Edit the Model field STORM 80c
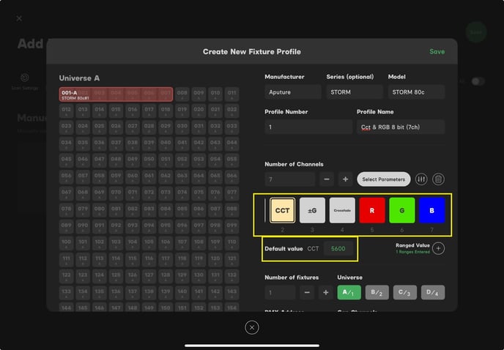The height and width of the screenshot is (350, 504). click(x=416, y=92)
